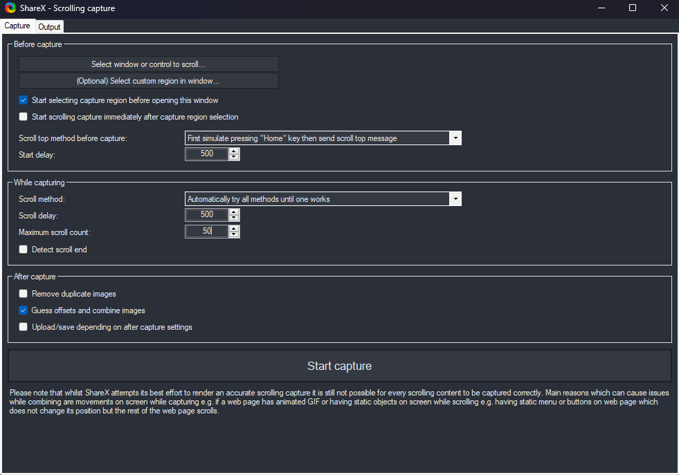Decrease Start delay with down arrow

[234, 157]
